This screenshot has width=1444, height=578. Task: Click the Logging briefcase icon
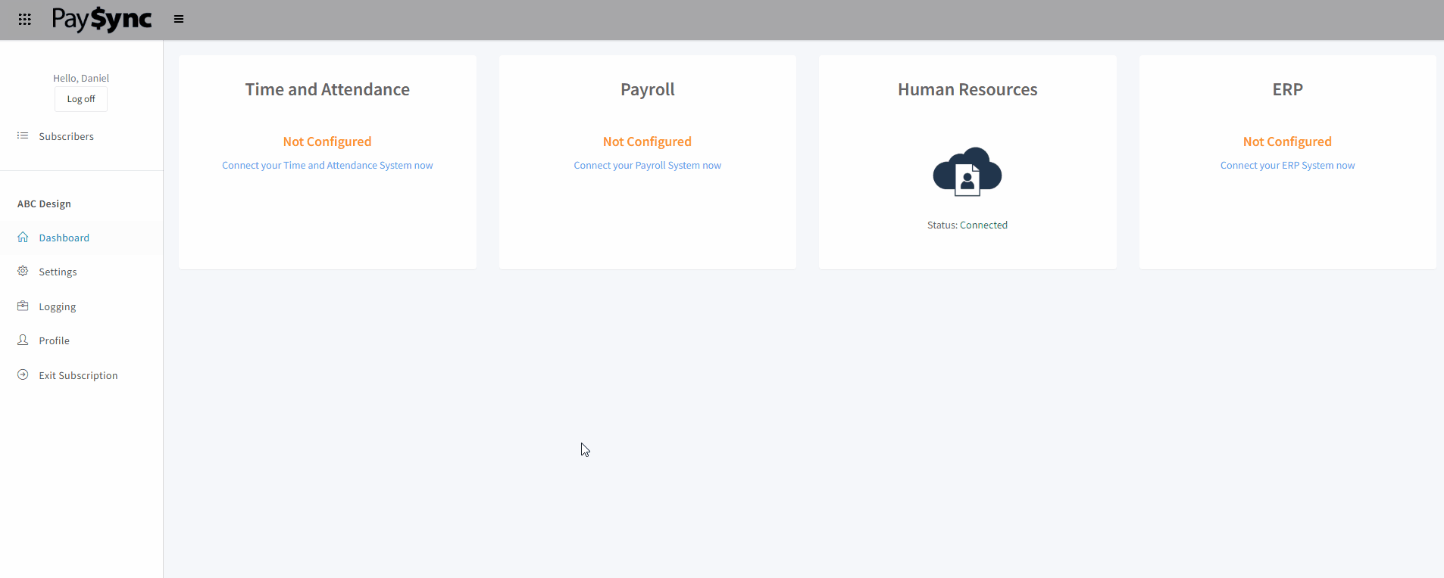(x=23, y=306)
